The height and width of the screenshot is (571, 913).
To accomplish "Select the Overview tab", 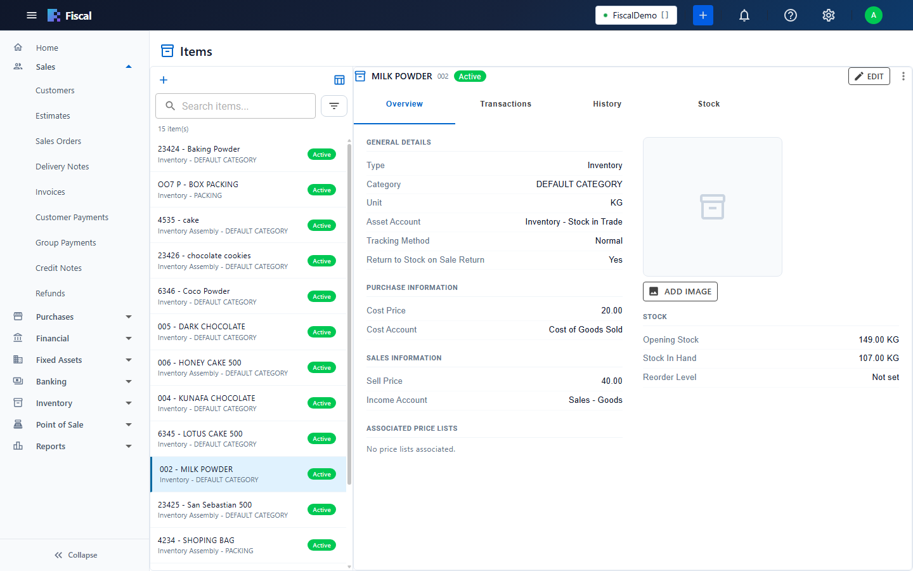I will point(405,104).
